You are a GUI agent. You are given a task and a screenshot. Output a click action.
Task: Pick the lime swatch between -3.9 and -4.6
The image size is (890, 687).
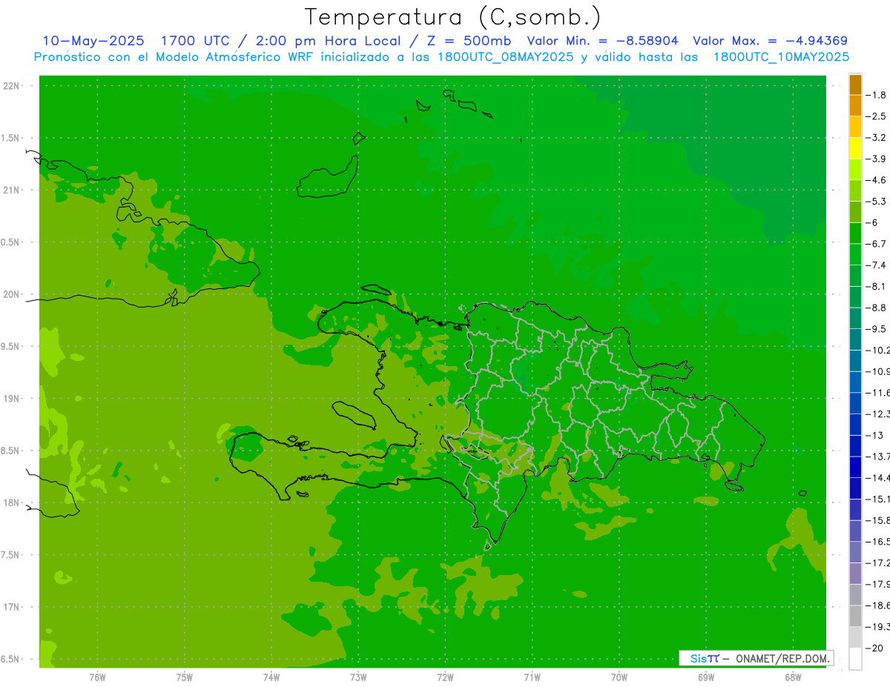point(855,170)
